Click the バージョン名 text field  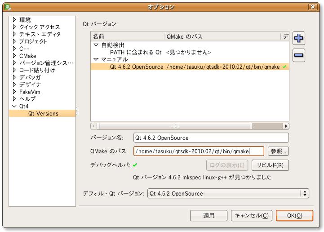coord(211,138)
